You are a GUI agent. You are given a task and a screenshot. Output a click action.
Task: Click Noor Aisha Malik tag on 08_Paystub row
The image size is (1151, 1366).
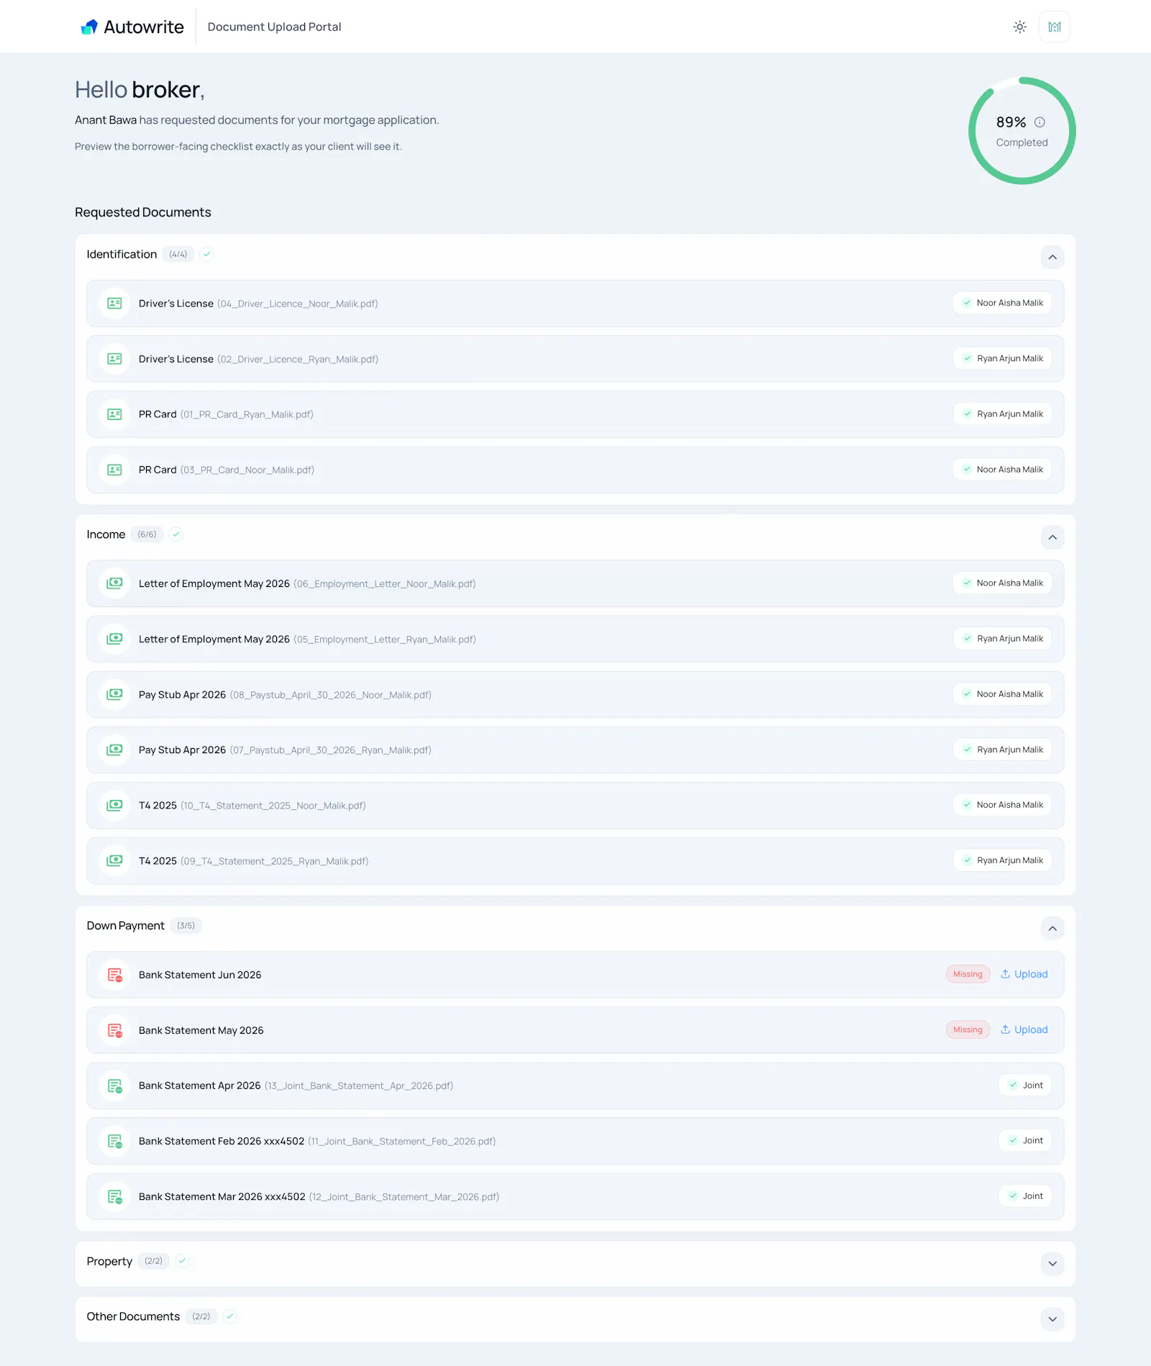click(1003, 693)
